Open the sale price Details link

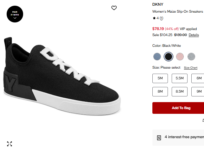[194, 35]
